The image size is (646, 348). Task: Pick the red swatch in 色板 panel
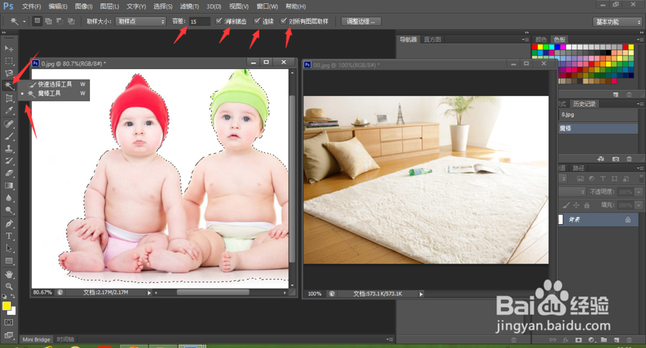click(535, 47)
